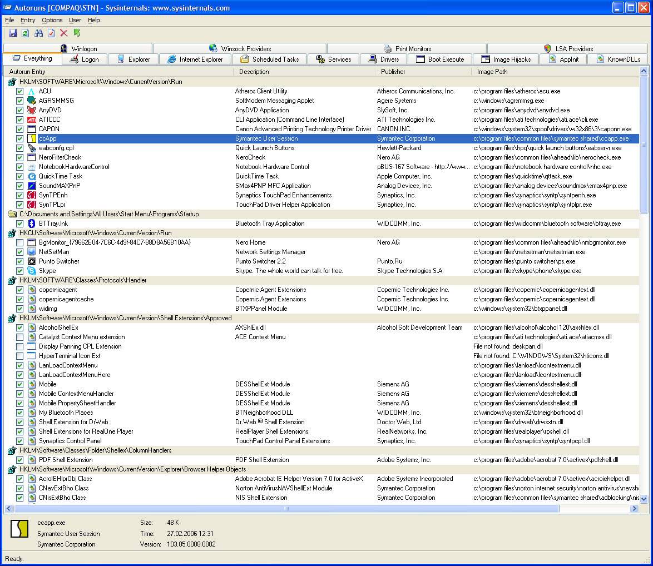The width and height of the screenshot is (653, 566).
Task: Switch to the Logon tab
Action: point(85,59)
